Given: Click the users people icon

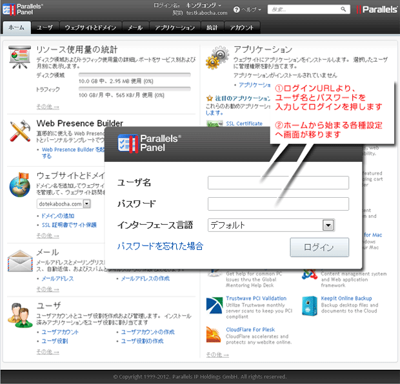Looking at the screenshot, I should (x=20, y=315).
